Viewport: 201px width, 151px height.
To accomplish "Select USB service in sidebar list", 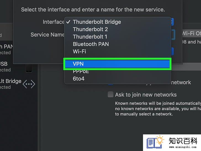I will click(6, 67).
